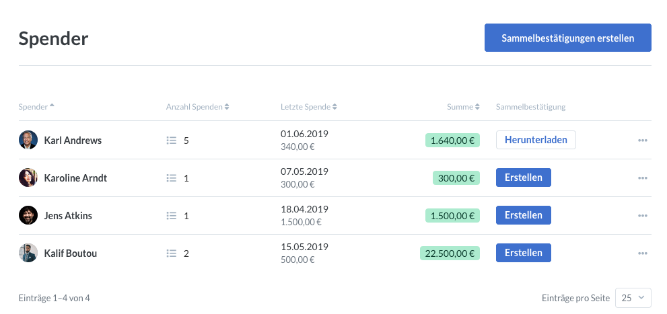
Task: Sort table by Anzahl Spenden column
Action: coord(197,107)
